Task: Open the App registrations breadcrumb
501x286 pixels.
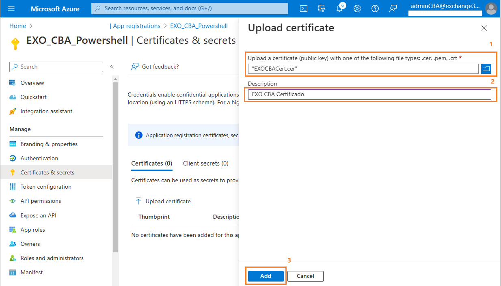Action: [136, 26]
